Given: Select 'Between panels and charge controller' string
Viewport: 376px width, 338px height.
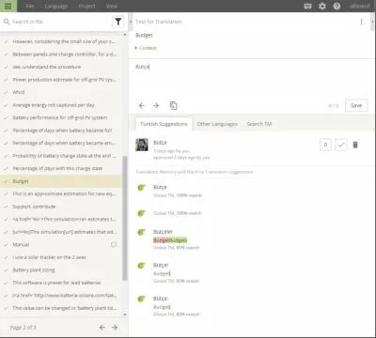Looking at the screenshot, I should pyautogui.click(x=61, y=54).
